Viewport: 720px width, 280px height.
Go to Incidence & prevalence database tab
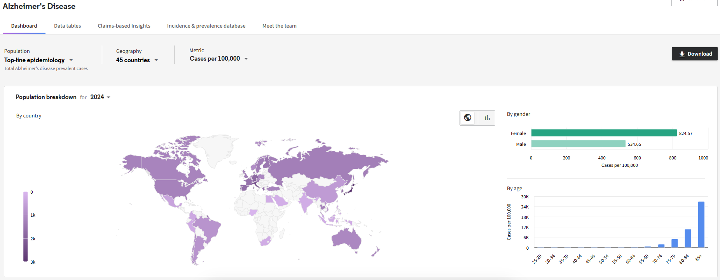tap(206, 26)
